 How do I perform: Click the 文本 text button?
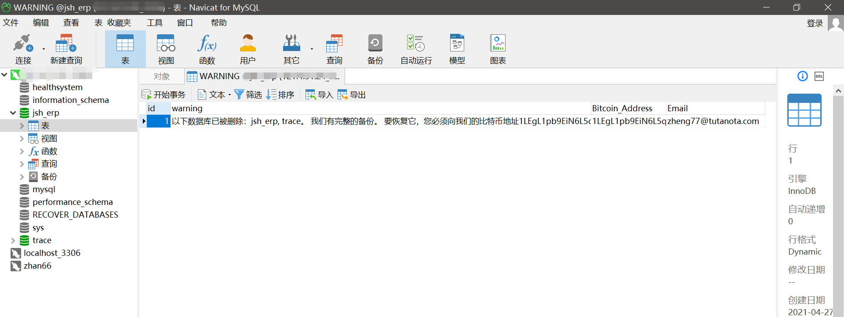click(212, 95)
